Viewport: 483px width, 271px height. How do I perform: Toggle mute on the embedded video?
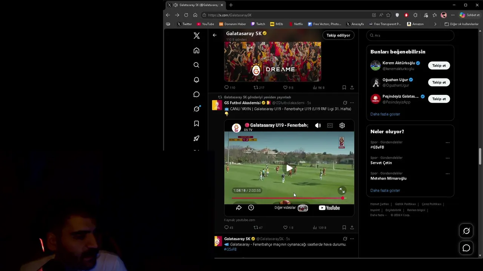tap(318, 125)
